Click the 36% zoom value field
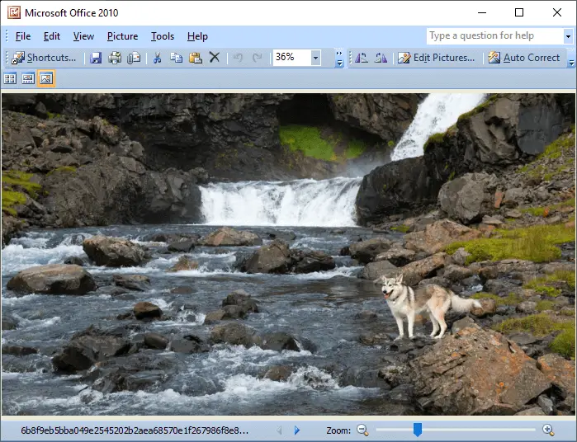The height and width of the screenshot is (442, 577). point(292,58)
